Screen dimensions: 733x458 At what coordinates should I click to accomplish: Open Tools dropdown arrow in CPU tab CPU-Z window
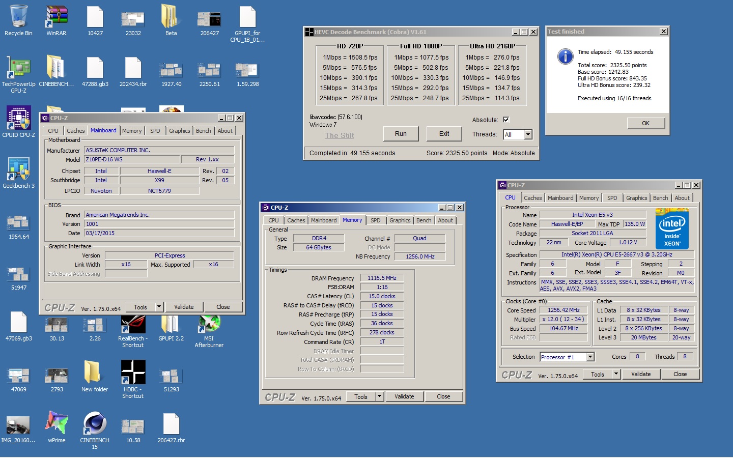(616, 374)
